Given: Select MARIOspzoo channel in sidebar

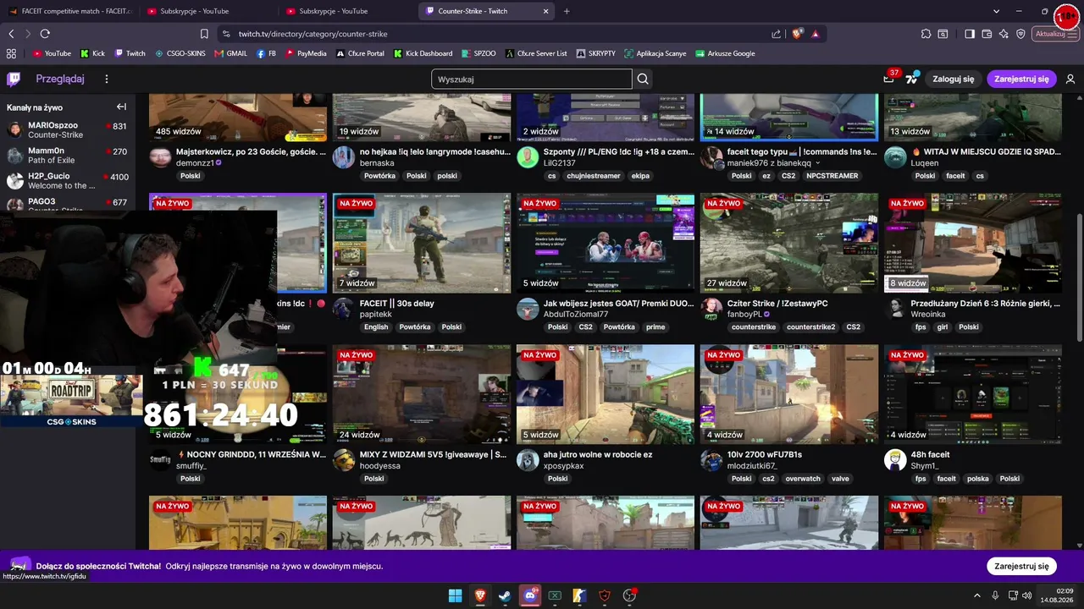Looking at the screenshot, I should click(x=67, y=129).
